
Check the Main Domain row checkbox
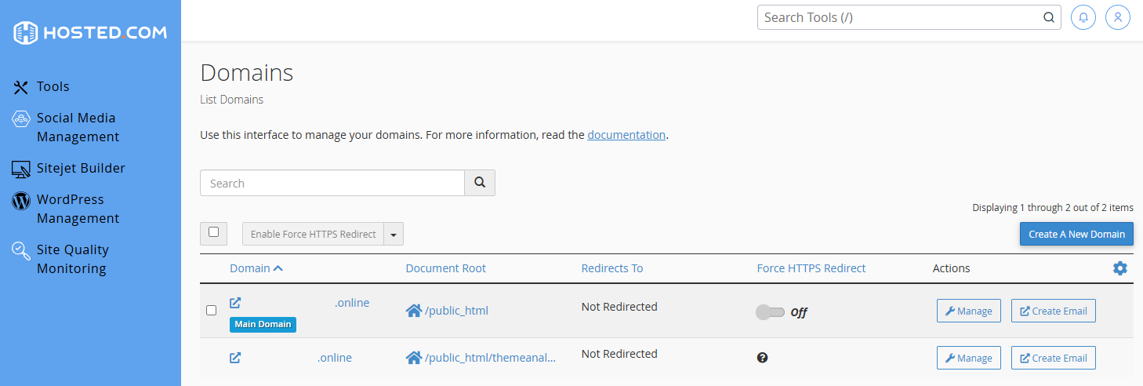pos(211,311)
